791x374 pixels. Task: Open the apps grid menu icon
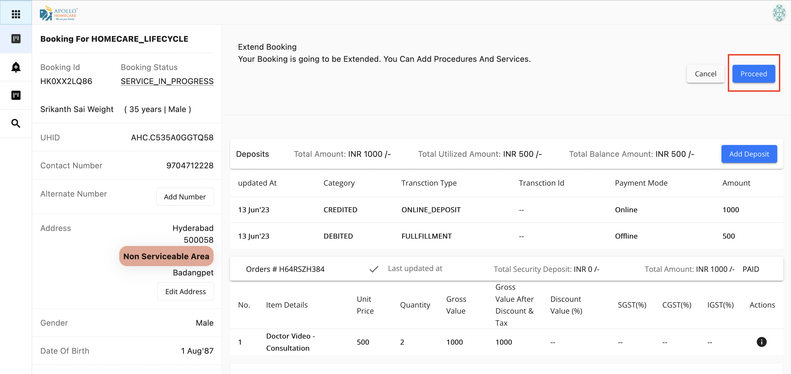[x=16, y=14]
